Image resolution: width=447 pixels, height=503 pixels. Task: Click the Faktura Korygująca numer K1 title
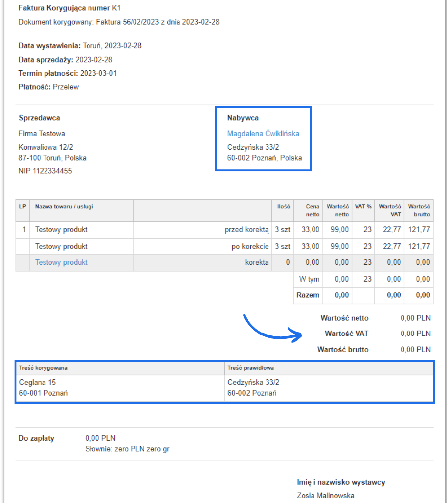click(x=69, y=8)
